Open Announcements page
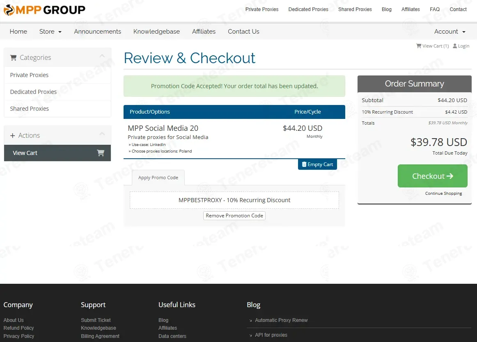The height and width of the screenshot is (342, 477). (x=97, y=32)
